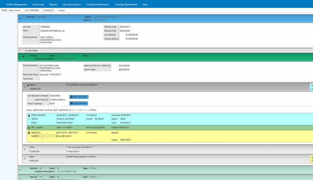Click the Hazard breadcrumb
Image resolution: width=313 pixels, height=180 pixels.
61,10
